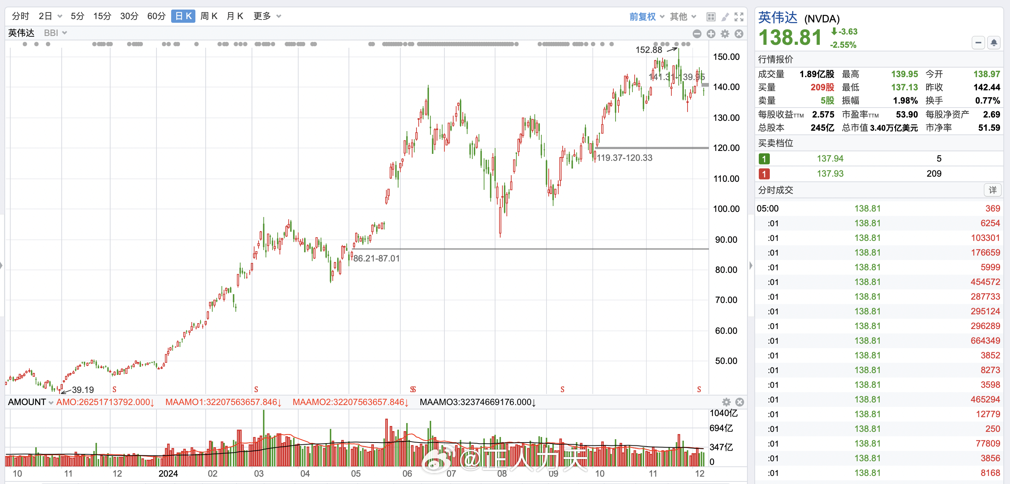Image resolution: width=1010 pixels, height=484 pixels.
Task: Click the 成交量 1.89亿股 value
Action: tap(817, 74)
